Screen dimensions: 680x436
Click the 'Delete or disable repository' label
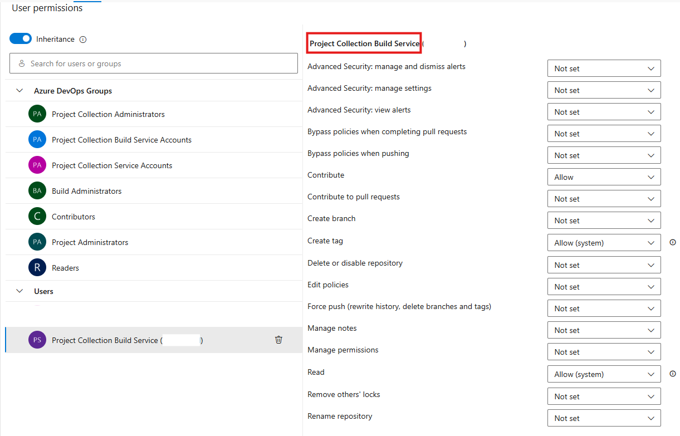click(355, 263)
